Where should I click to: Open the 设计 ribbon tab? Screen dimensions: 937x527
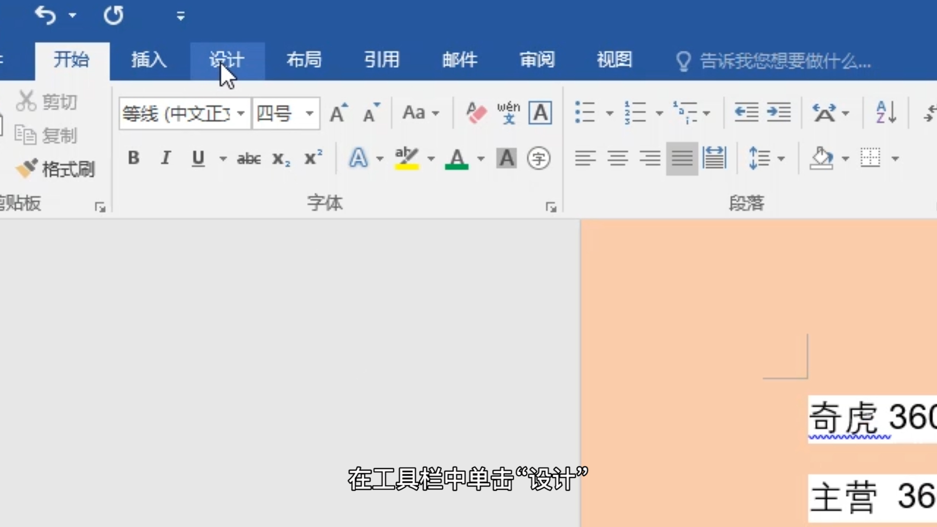point(227,60)
